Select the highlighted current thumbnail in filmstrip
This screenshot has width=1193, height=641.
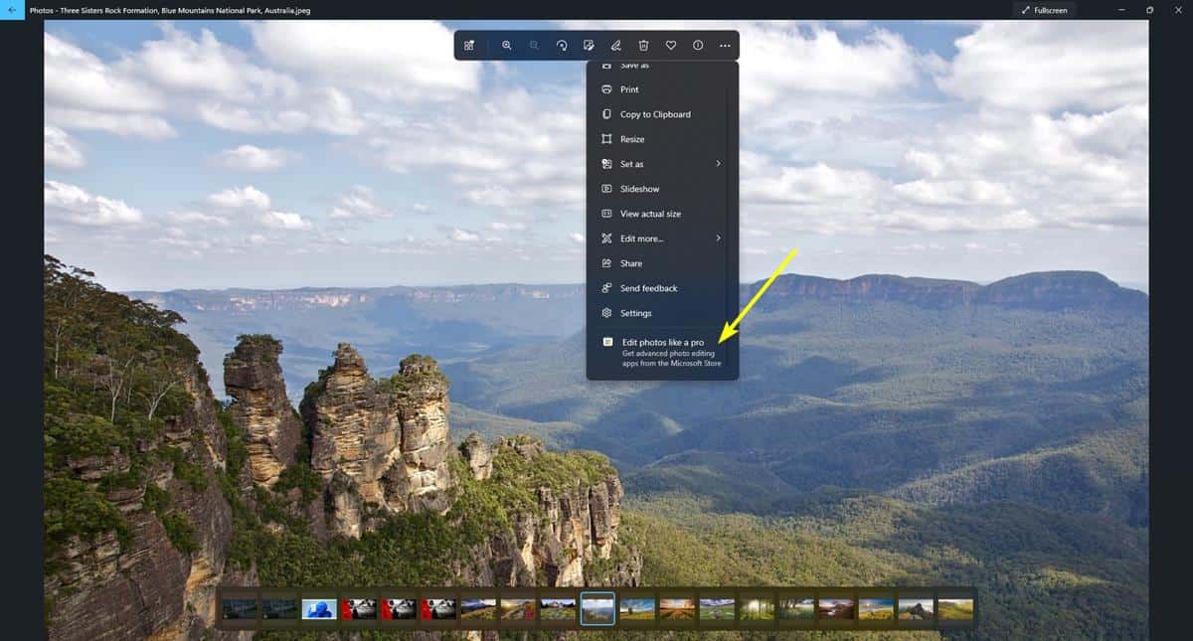(x=597, y=608)
